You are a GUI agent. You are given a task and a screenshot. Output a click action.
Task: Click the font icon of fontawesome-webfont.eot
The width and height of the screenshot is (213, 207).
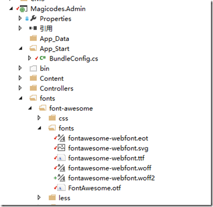click(62, 138)
